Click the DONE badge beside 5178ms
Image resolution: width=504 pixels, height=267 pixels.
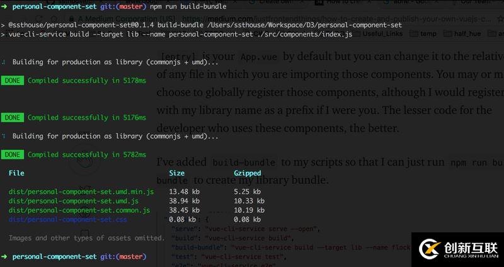click(x=13, y=81)
